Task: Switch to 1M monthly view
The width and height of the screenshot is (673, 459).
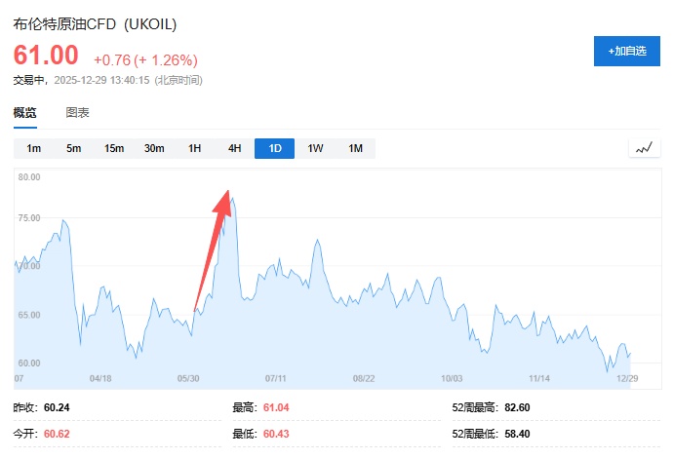Action: click(x=355, y=148)
